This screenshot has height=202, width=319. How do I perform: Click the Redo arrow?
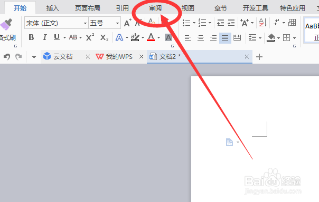tap(18, 57)
